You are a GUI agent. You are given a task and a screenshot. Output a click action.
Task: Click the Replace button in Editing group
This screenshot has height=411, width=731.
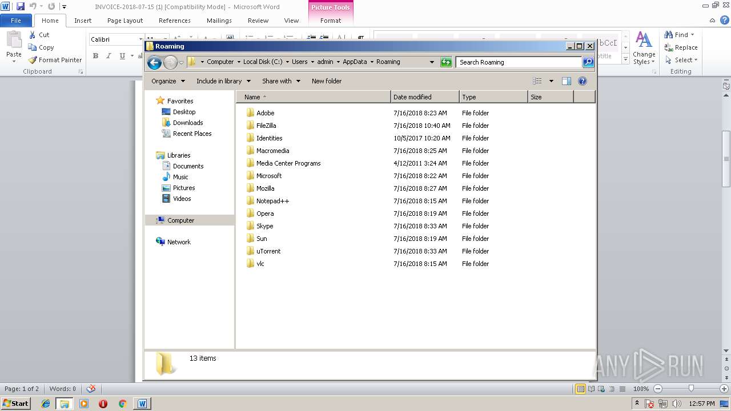coord(681,47)
